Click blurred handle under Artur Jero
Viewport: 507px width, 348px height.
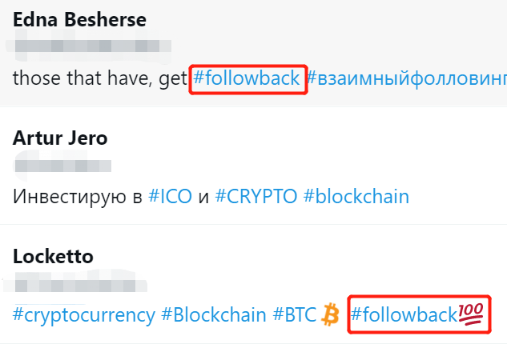click(x=62, y=166)
